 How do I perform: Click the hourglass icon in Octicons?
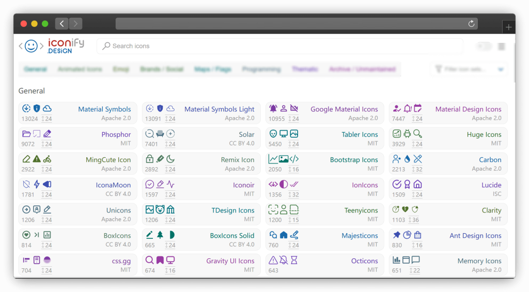click(x=294, y=260)
